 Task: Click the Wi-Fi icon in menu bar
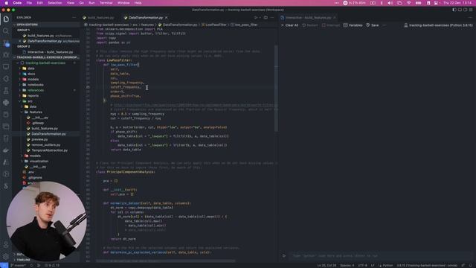408,3
